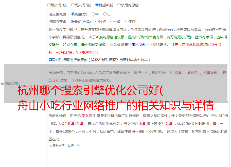Click the 自动锁词 textarea resize handle
231x167 pixels.
tap(227, 103)
